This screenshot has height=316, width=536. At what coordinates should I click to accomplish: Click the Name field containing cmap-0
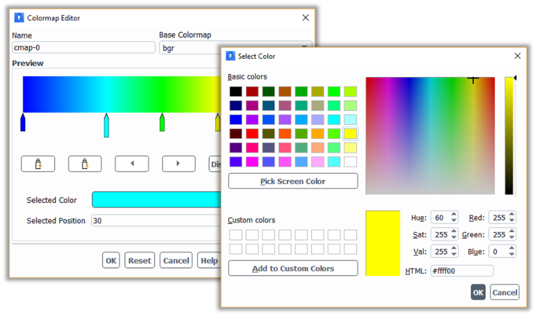(x=83, y=48)
